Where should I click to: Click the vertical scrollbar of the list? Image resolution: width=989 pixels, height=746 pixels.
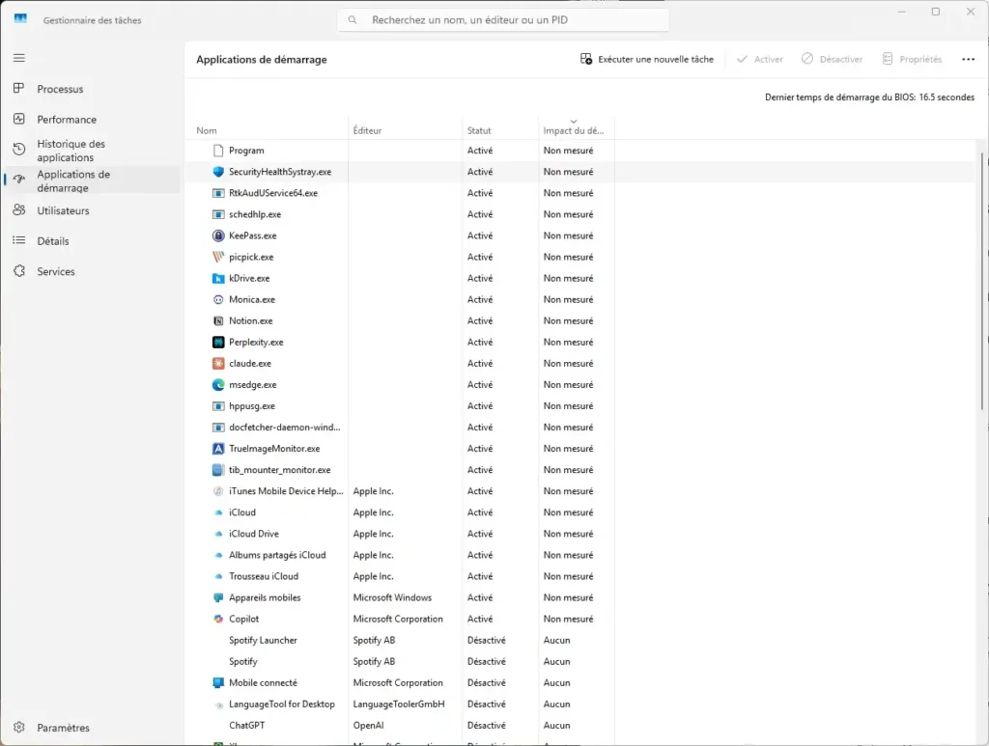(x=981, y=281)
